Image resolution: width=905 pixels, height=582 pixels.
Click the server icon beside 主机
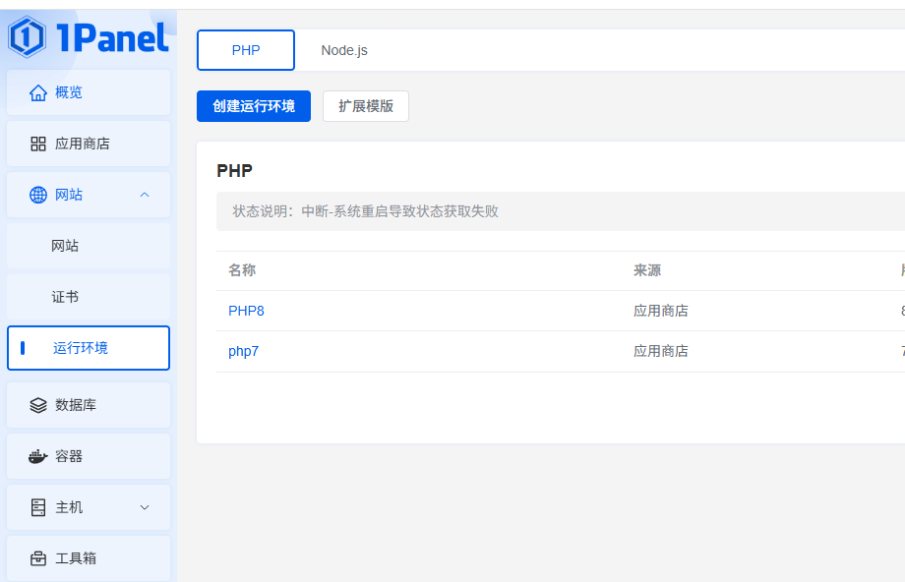(x=38, y=507)
